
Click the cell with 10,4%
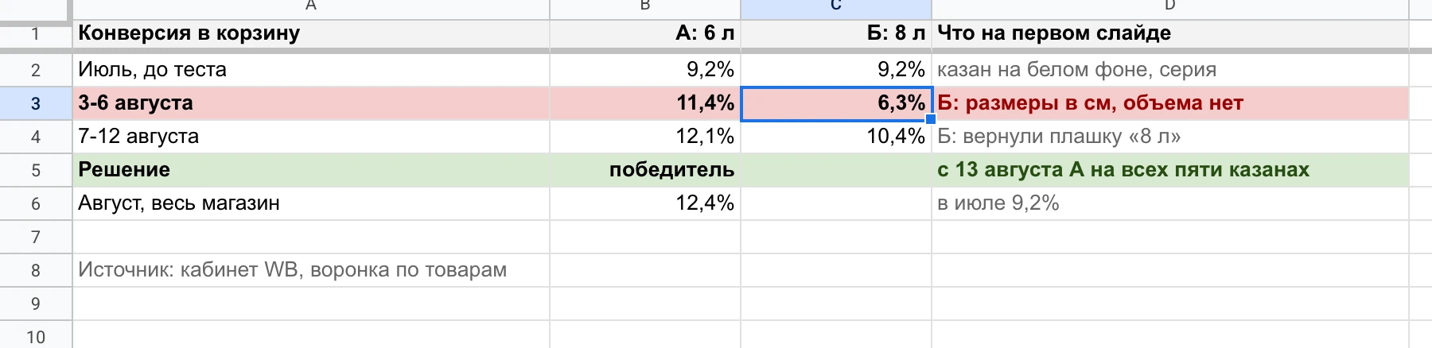tap(836, 137)
